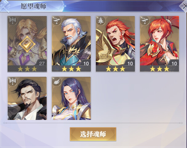Click the level 10 badge on red-haired warrior
The height and width of the screenshot is (148, 187).
[x=130, y=64]
